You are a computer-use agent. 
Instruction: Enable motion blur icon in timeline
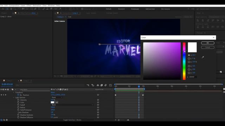click(105, 85)
